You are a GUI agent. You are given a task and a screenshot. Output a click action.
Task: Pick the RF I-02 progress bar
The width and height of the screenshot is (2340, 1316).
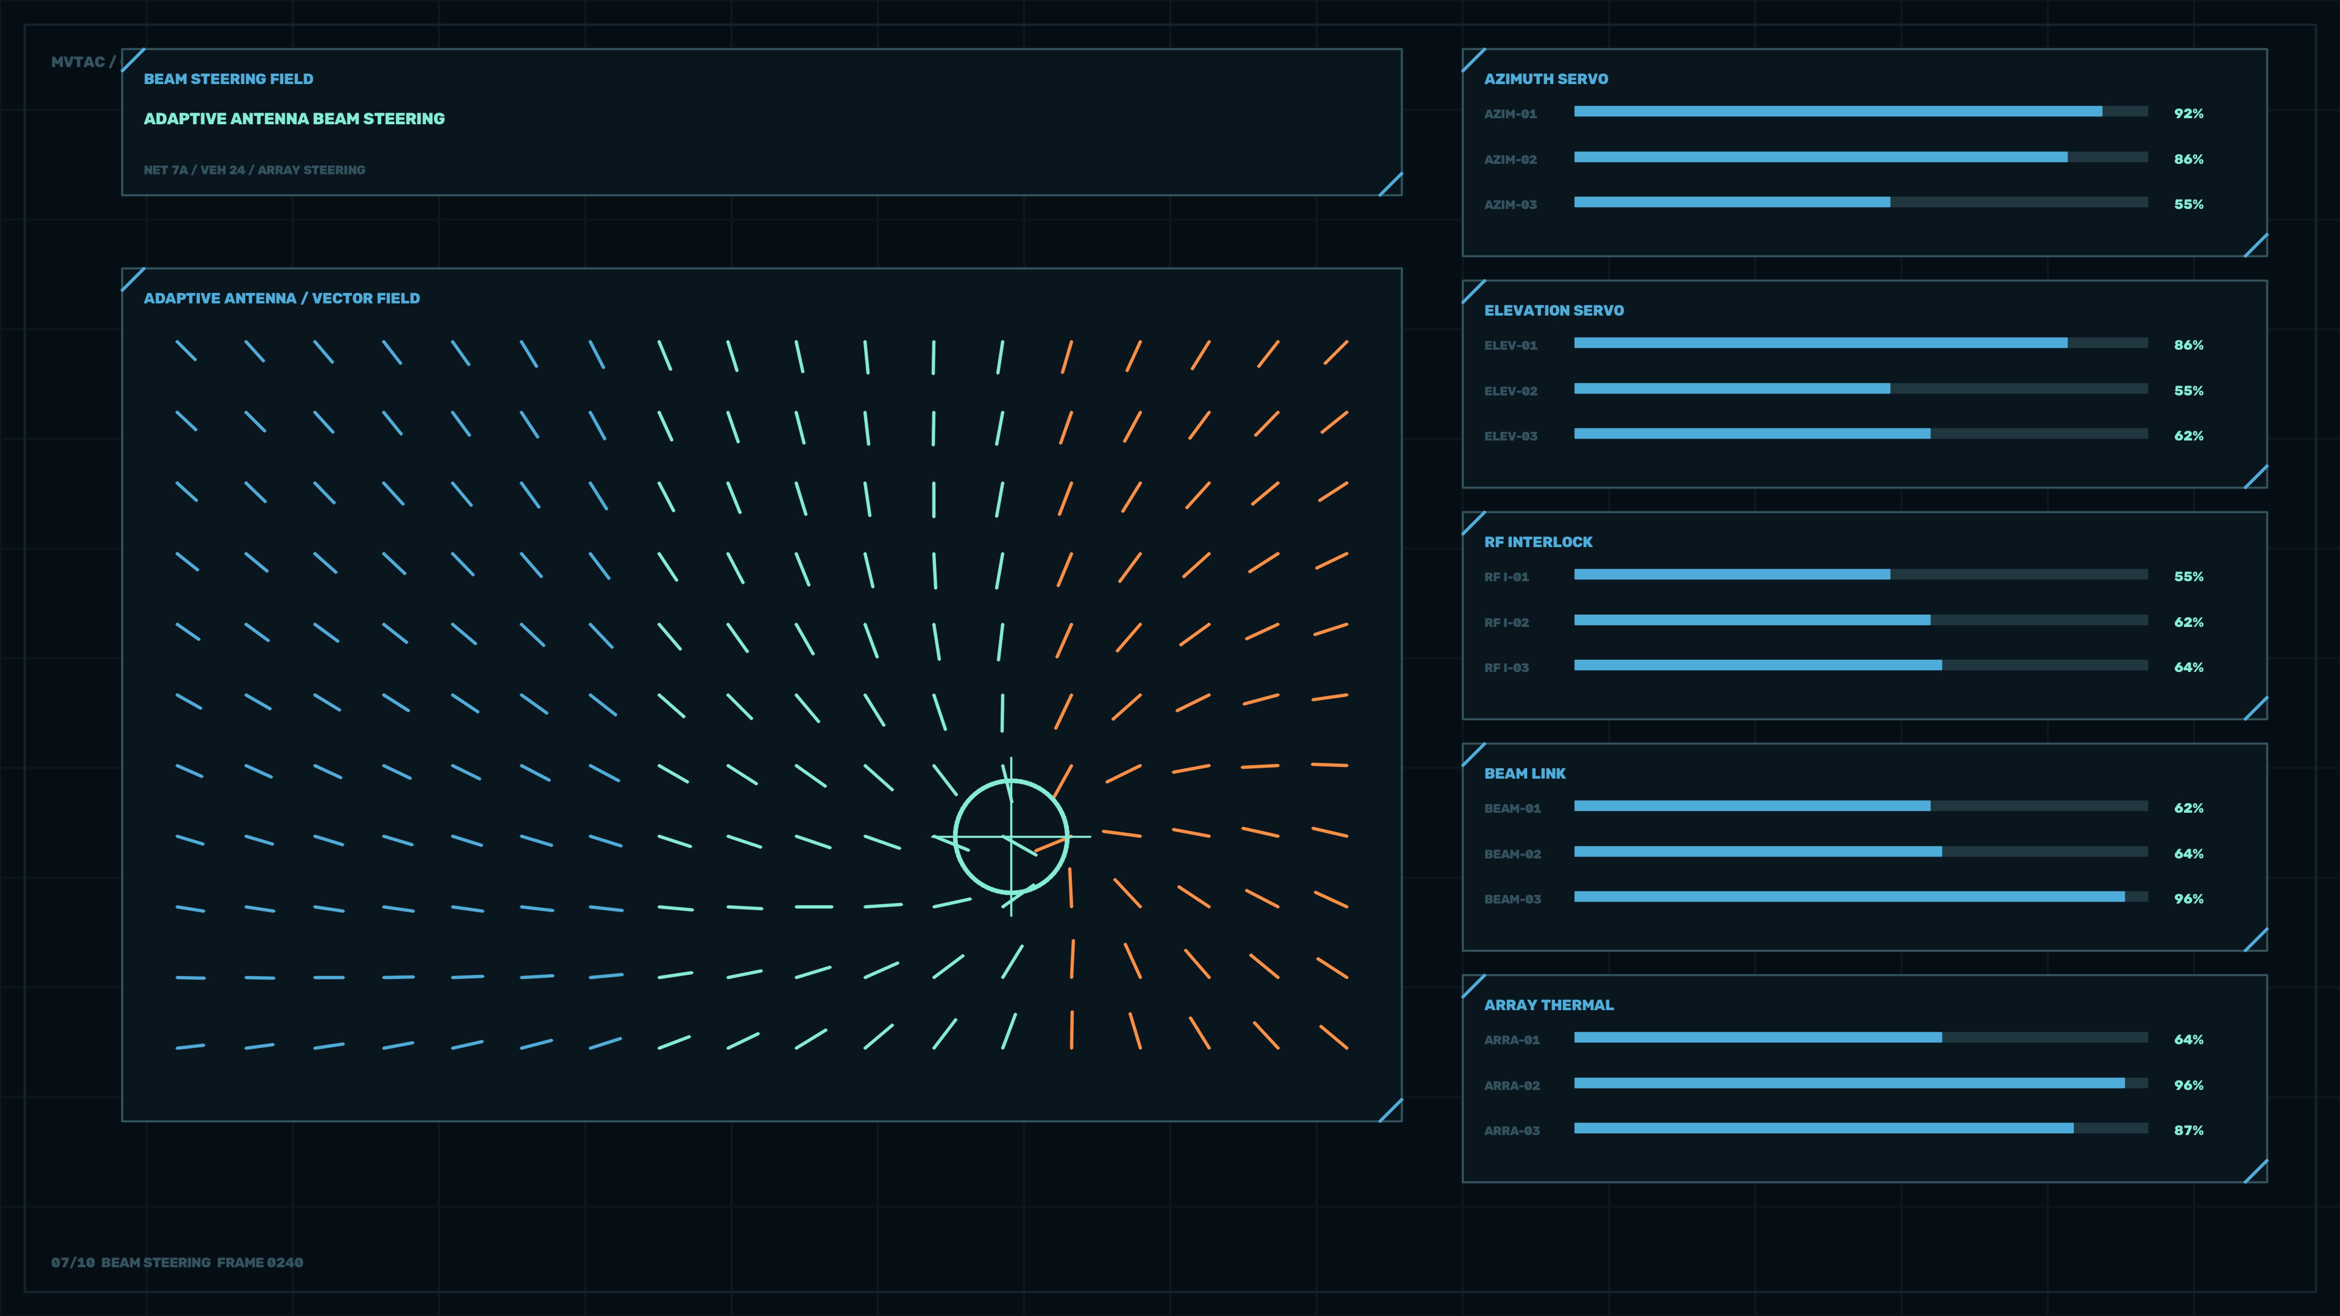(1860, 620)
